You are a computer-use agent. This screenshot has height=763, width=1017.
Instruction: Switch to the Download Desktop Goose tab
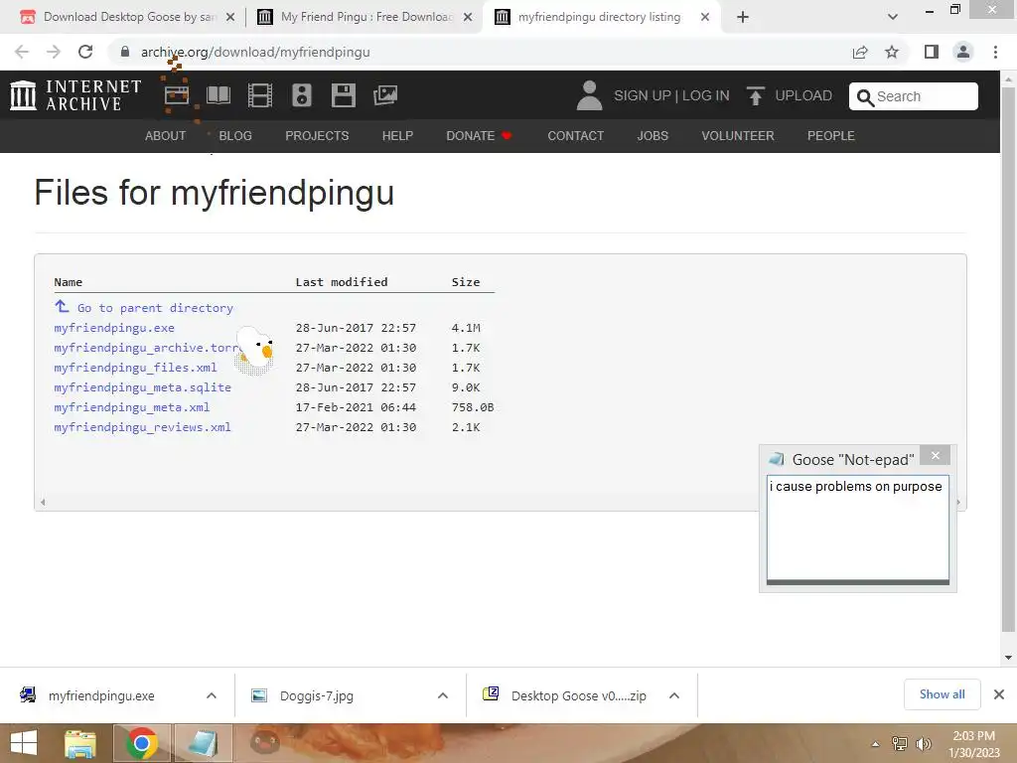click(x=127, y=17)
